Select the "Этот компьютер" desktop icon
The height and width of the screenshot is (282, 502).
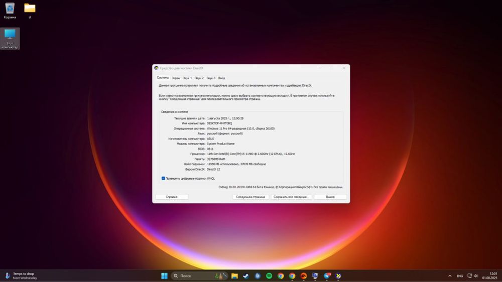10,39
